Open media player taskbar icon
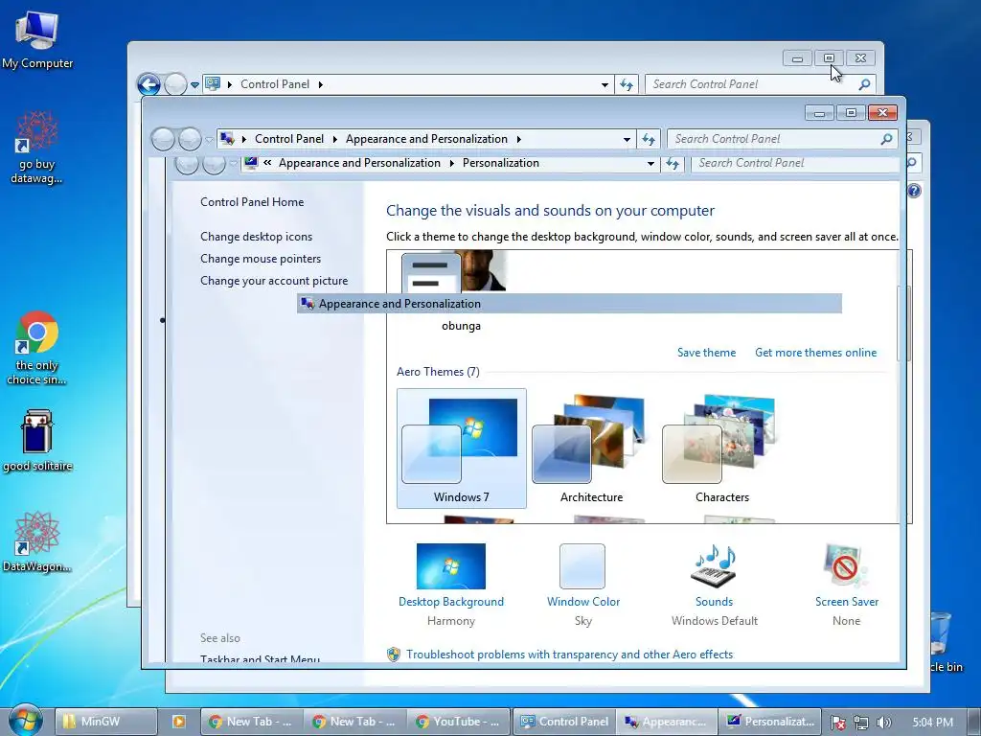 pyautogui.click(x=178, y=722)
